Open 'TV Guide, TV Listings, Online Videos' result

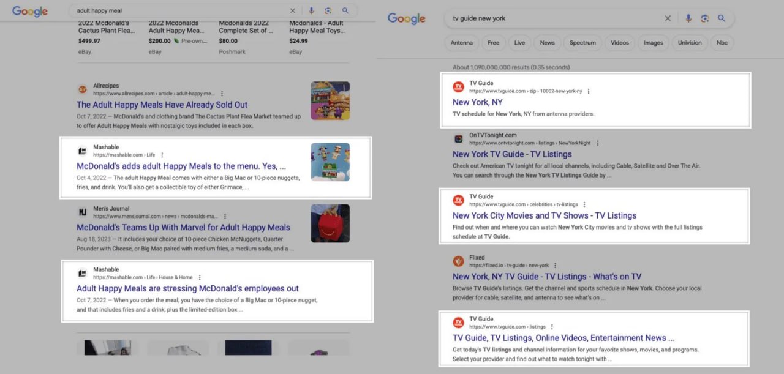click(563, 338)
